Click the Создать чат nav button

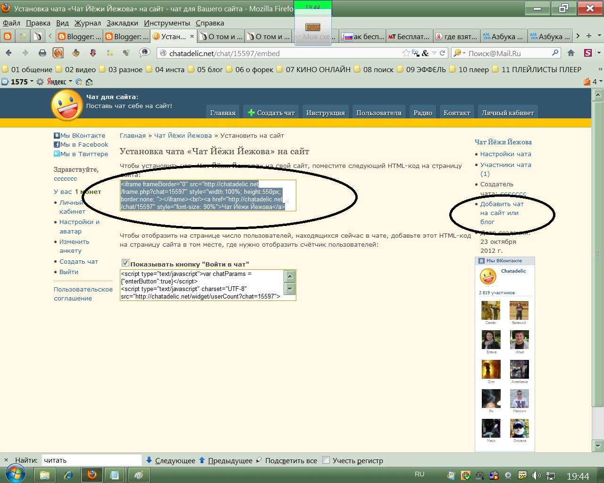(271, 113)
